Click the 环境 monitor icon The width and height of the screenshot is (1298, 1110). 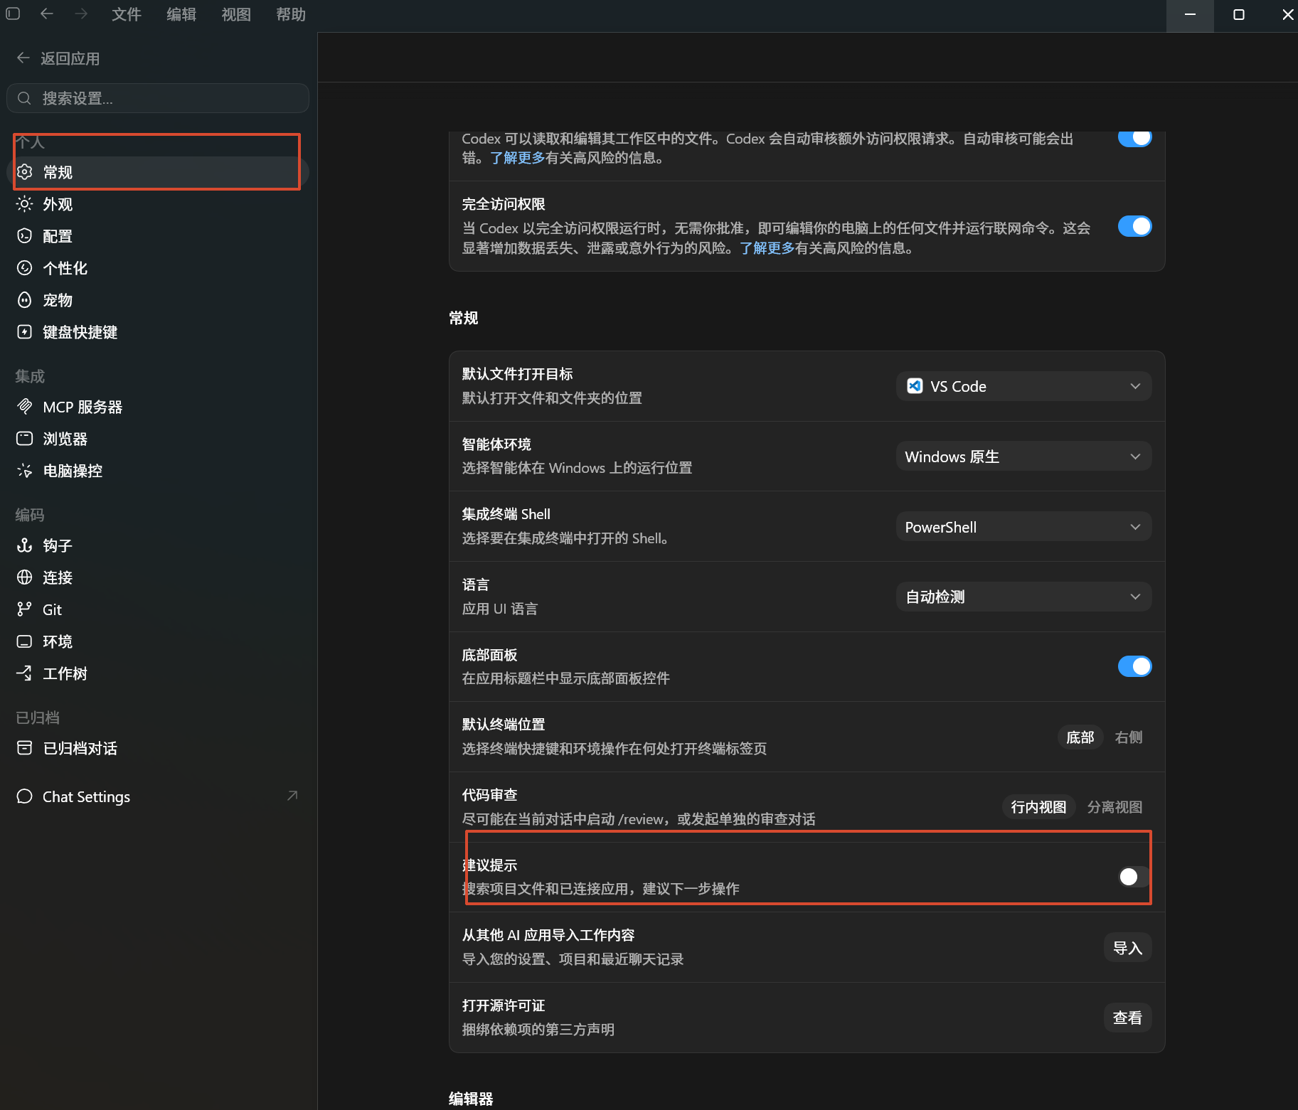(24, 641)
